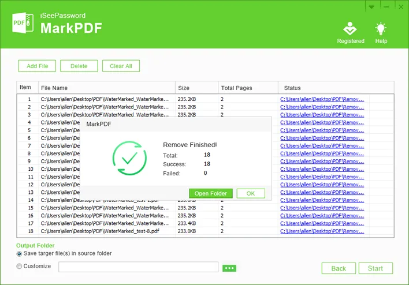Image resolution: width=409 pixels, height=285 pixels.
Task: Click the Back button
Action: point(339,268)
